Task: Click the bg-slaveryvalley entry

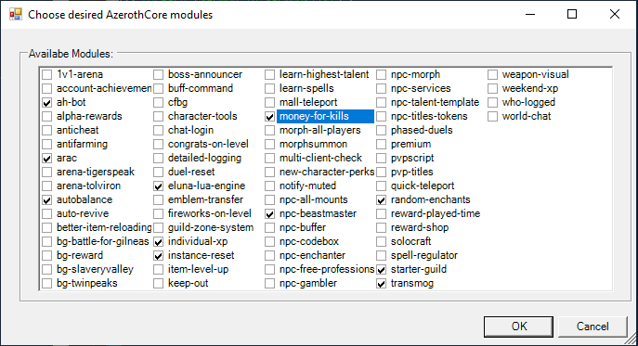Action: 95,269
